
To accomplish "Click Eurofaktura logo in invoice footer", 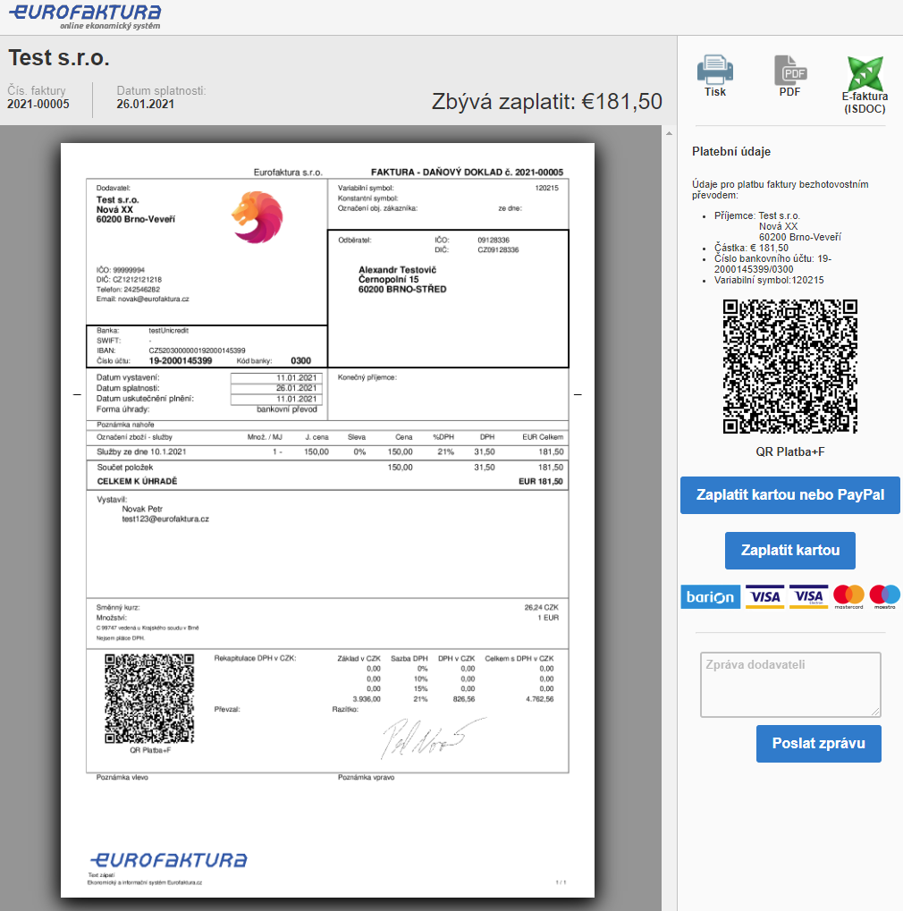I will [167, 859].
